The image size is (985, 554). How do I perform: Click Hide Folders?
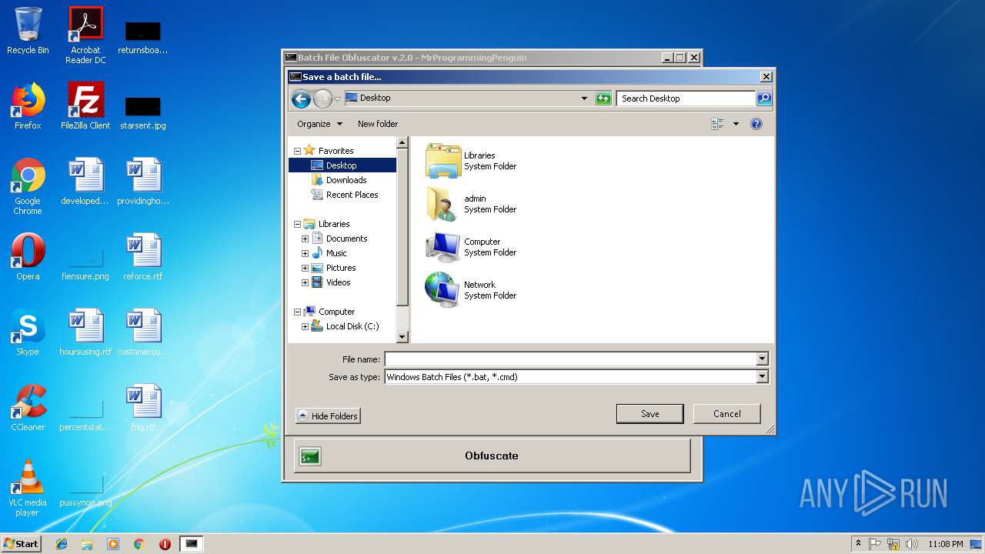pos(328,416)
